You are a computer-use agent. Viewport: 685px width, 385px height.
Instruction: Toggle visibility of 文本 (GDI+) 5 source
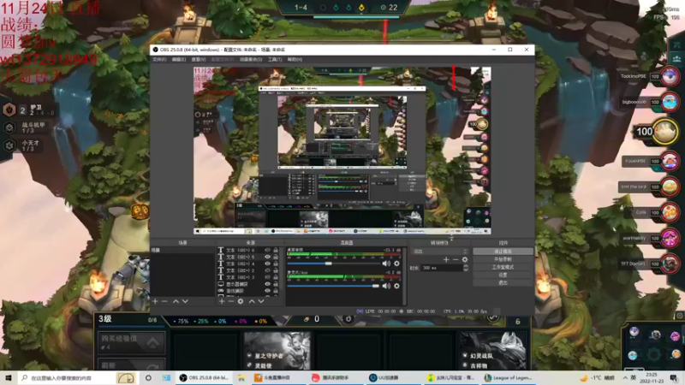267,258
